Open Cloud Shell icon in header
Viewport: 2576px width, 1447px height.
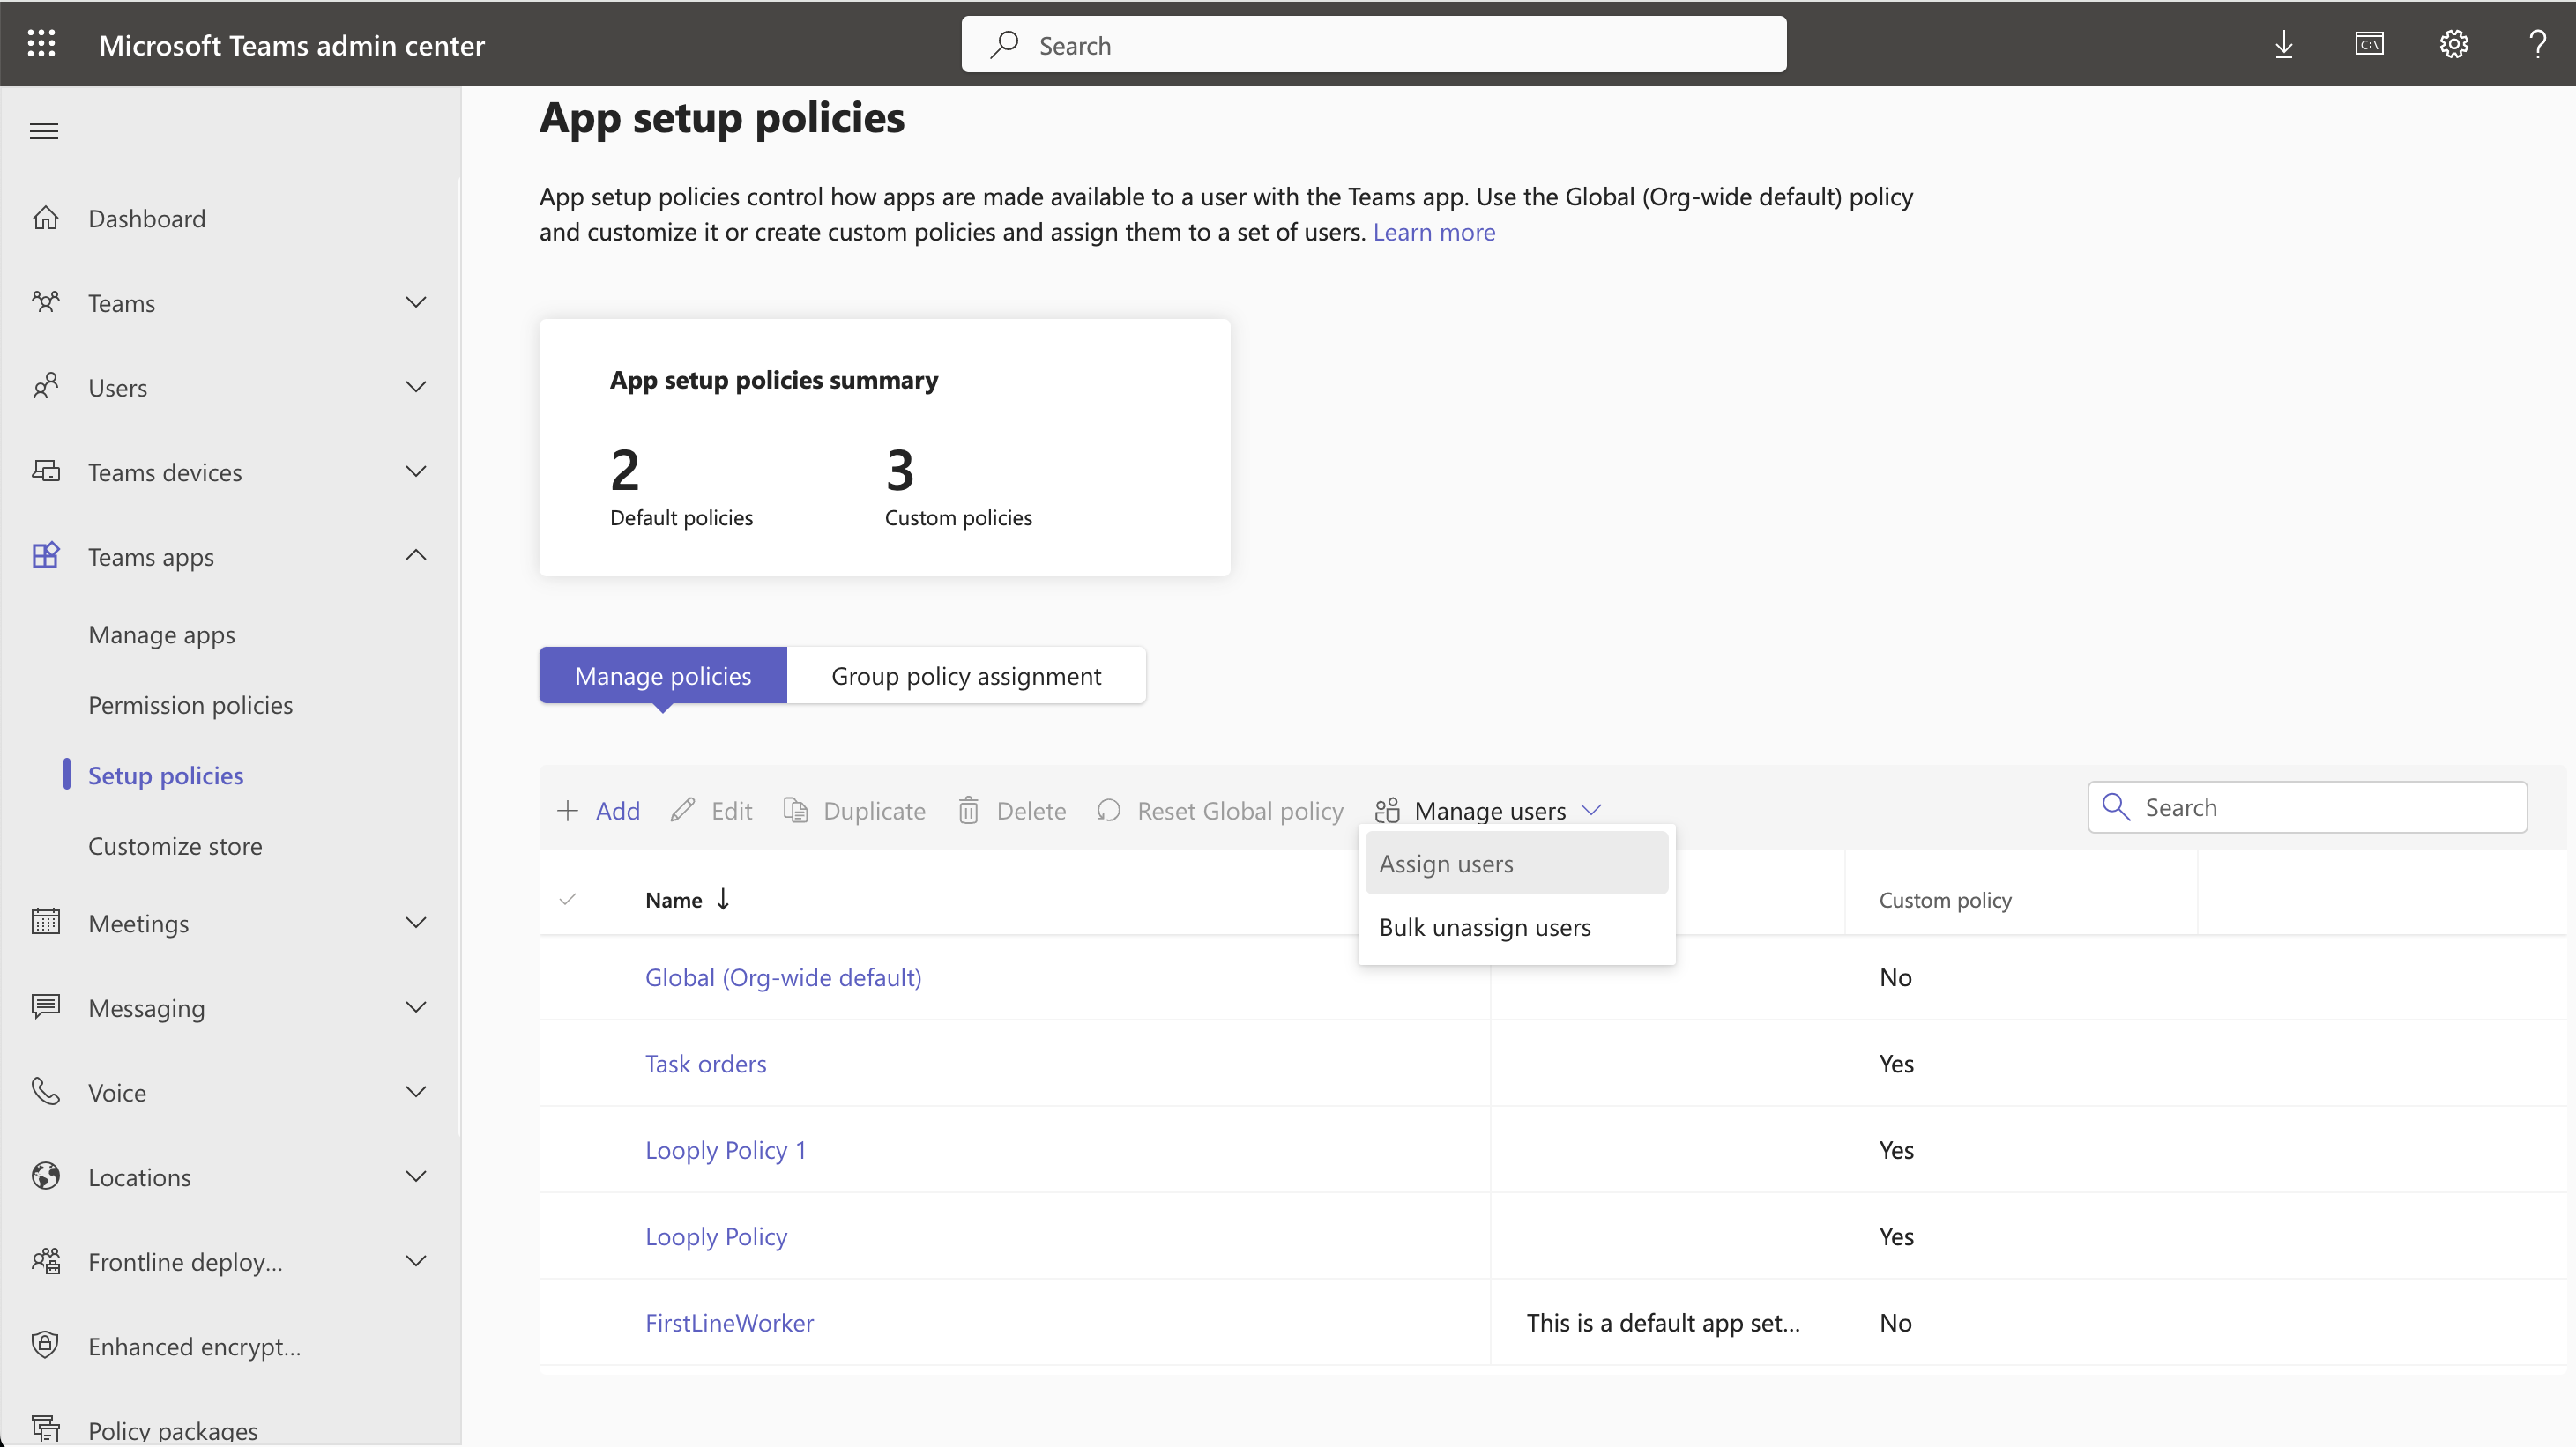coord(2369,44)
